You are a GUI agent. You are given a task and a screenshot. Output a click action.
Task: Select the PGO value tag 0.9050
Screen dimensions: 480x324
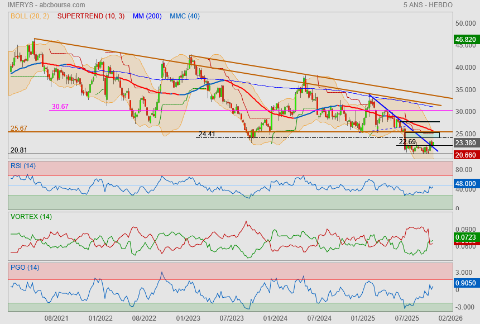point(465,283)
